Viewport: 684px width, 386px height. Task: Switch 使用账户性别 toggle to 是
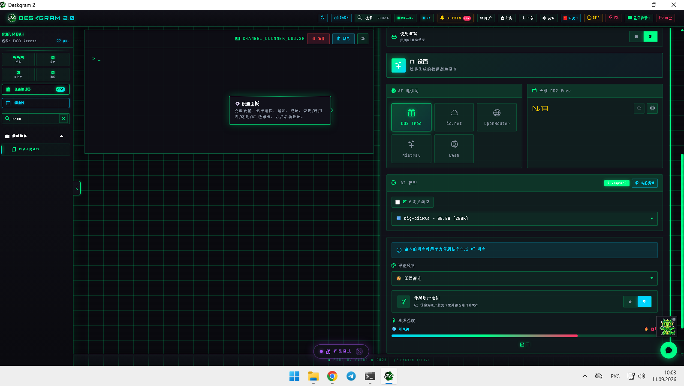(645, 301)
